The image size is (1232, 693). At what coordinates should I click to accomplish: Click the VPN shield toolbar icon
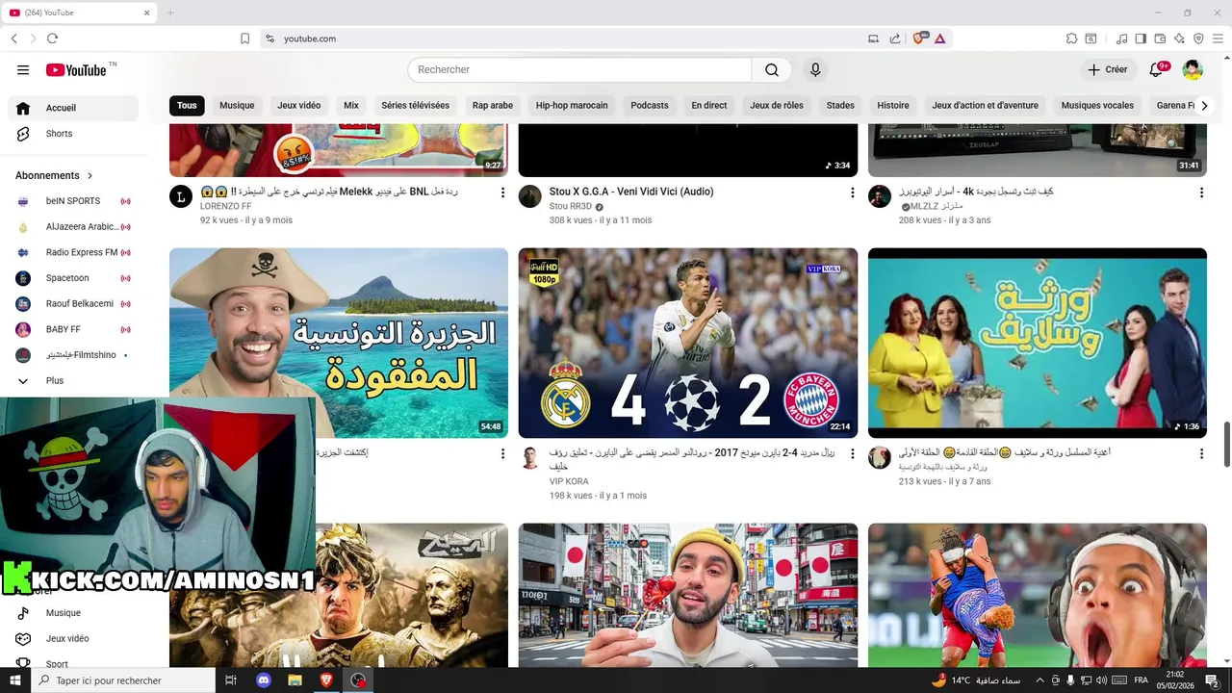[x=1198, y=38]
